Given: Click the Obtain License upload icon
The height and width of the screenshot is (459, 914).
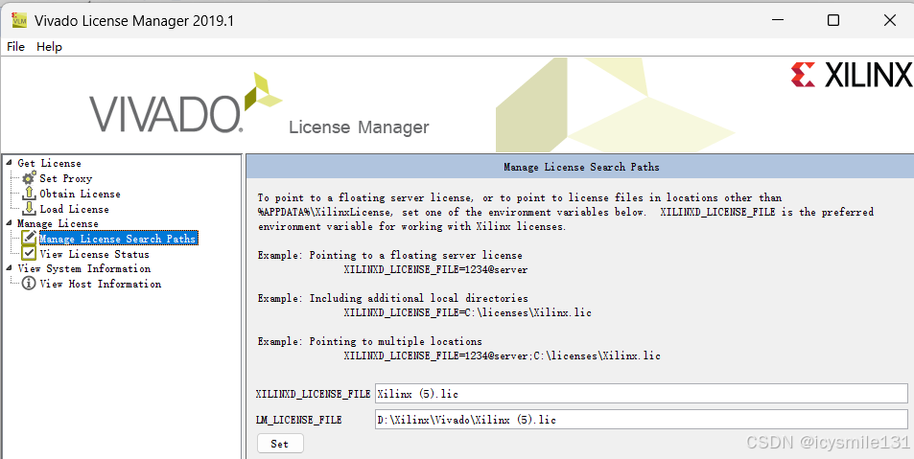Looking at the screenshot, I should [x=29, y=194].
